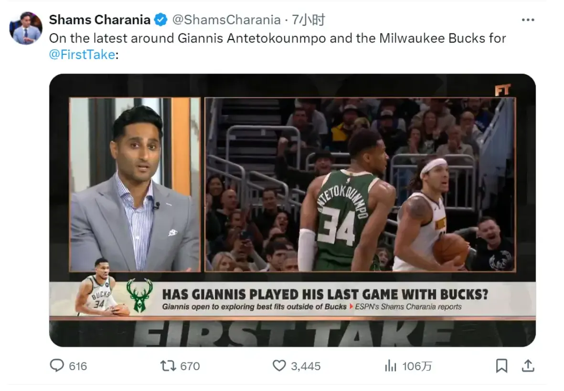
Task: Click the FT logo in video corner
Action: (502, 90)
